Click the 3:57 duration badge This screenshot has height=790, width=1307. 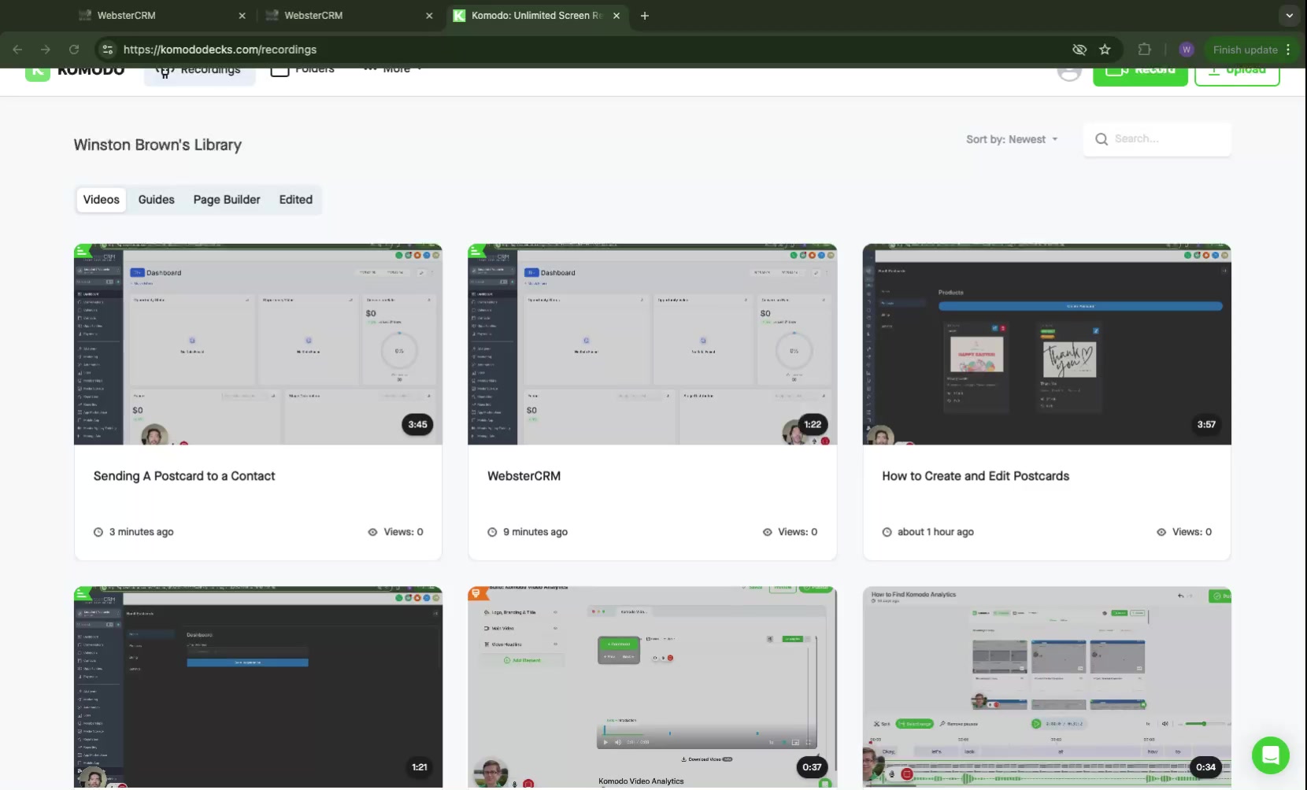pos(1206,424)
